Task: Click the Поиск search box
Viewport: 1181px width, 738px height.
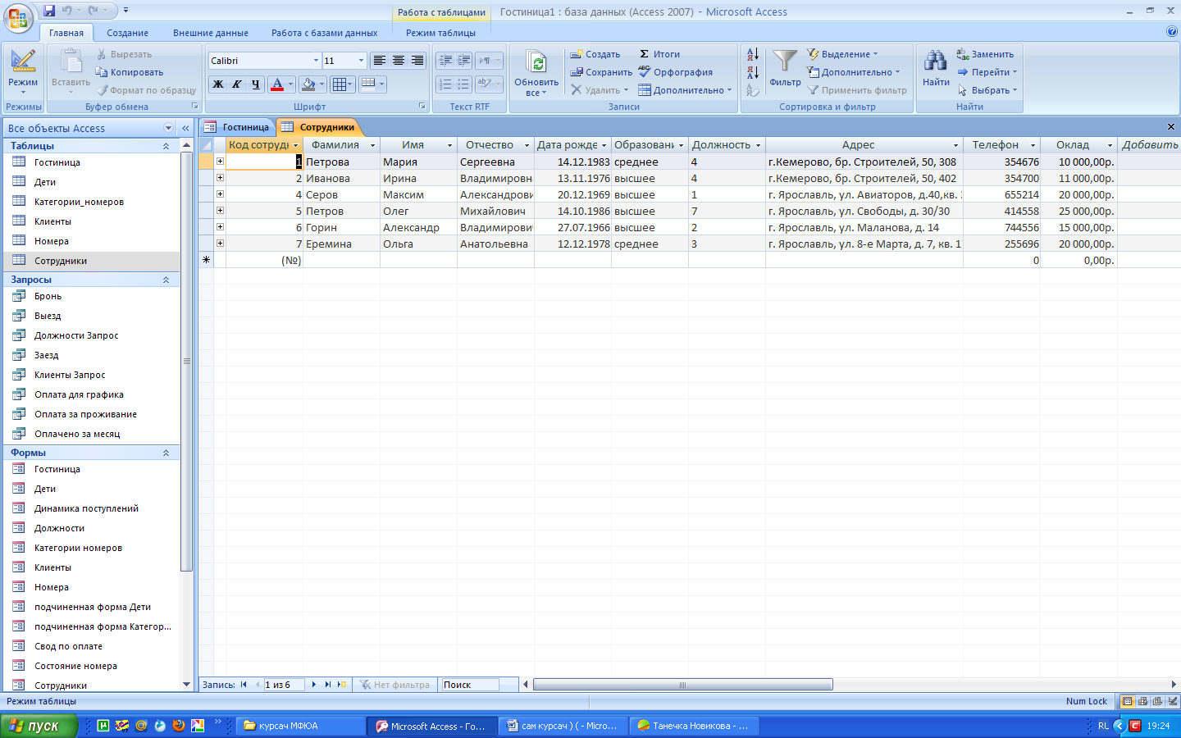Action: click(470, 685)
